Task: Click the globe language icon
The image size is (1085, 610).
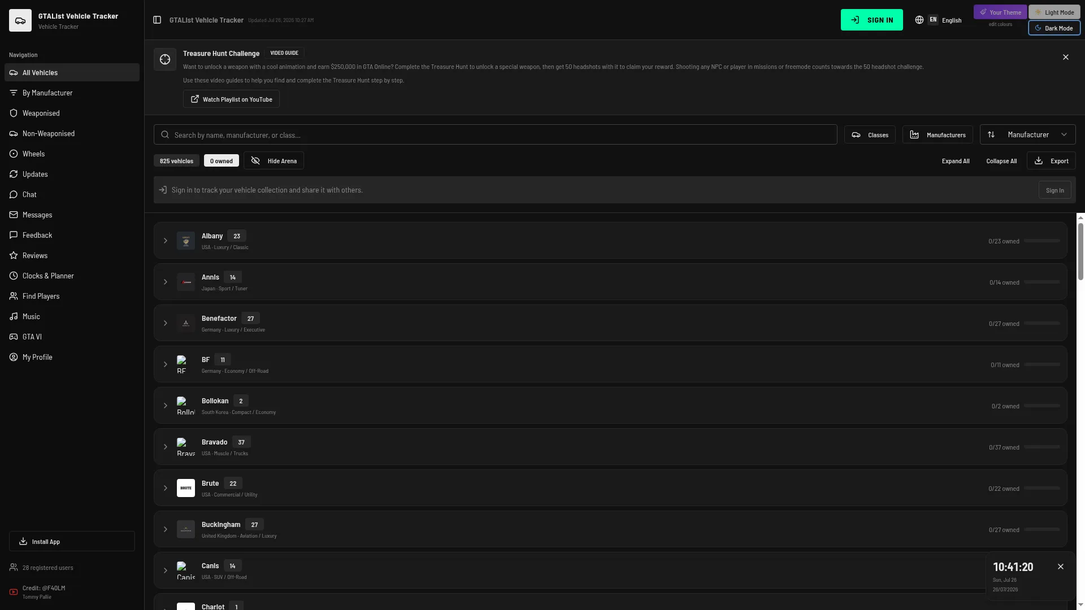Action: coord(919,20)
